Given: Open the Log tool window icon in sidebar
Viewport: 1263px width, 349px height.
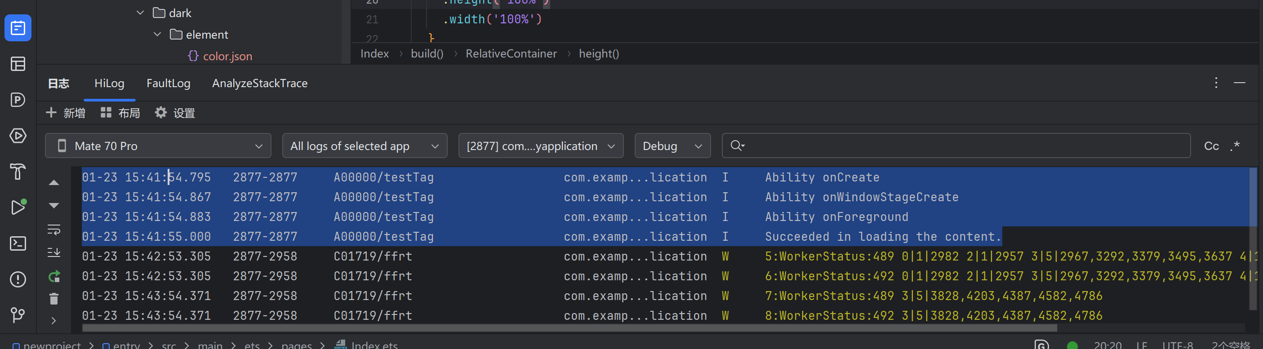Looking at the screenshot, I should (18, 28).
